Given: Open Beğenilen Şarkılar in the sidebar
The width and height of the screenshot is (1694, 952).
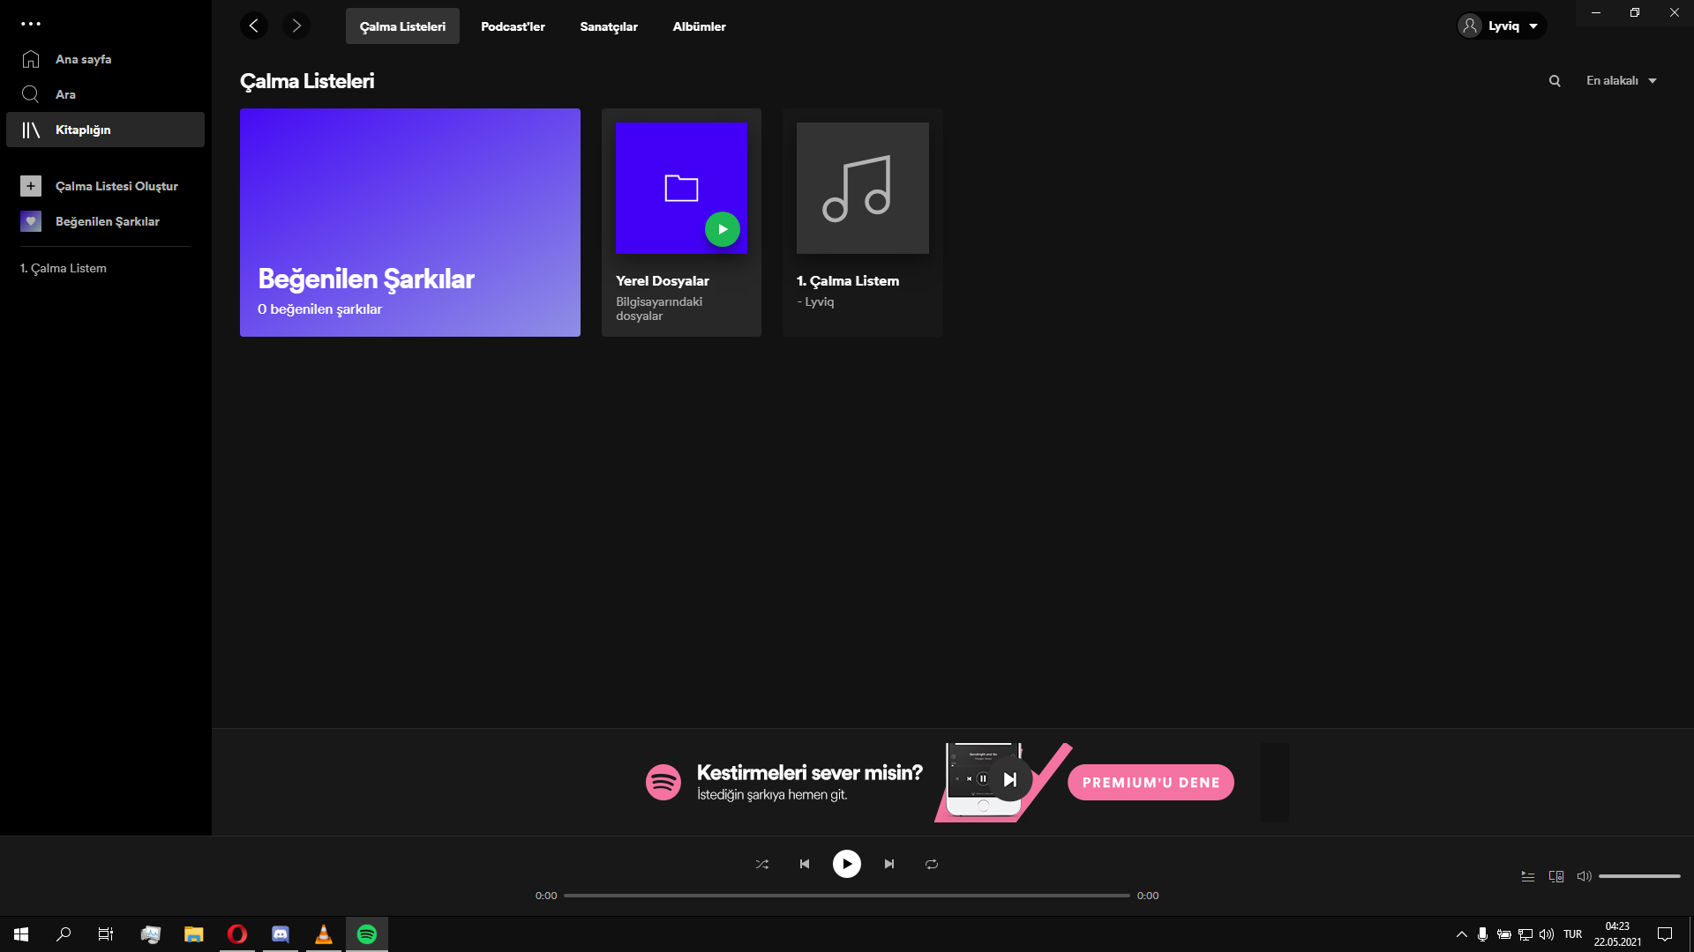Looking at the screenshot, I should [107, 221].
